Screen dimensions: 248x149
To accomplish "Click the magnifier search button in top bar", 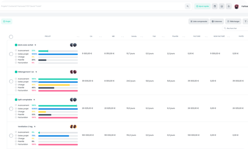I will [x=188, y=6].
